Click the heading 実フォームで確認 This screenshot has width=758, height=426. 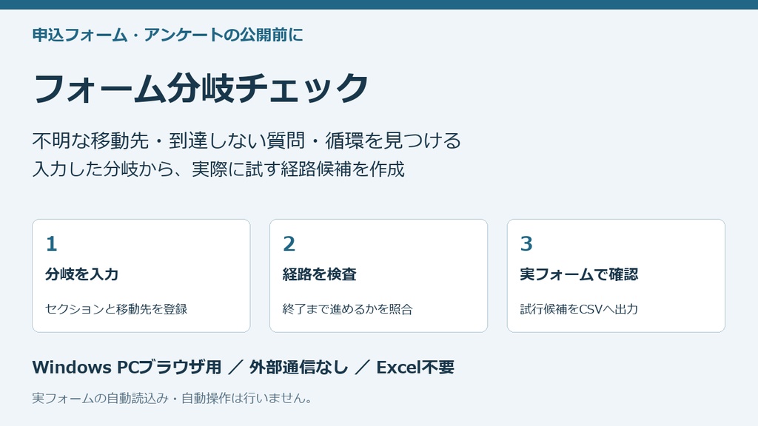click(579, 274)
